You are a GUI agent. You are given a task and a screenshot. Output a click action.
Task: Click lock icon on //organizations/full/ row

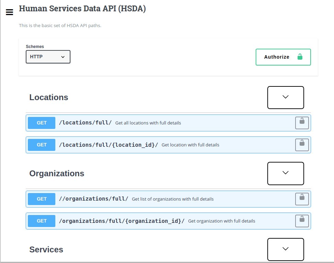[302, 199]
